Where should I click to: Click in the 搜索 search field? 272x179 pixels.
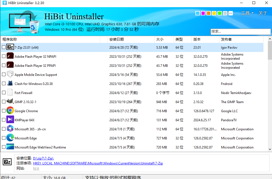[240, 31]
